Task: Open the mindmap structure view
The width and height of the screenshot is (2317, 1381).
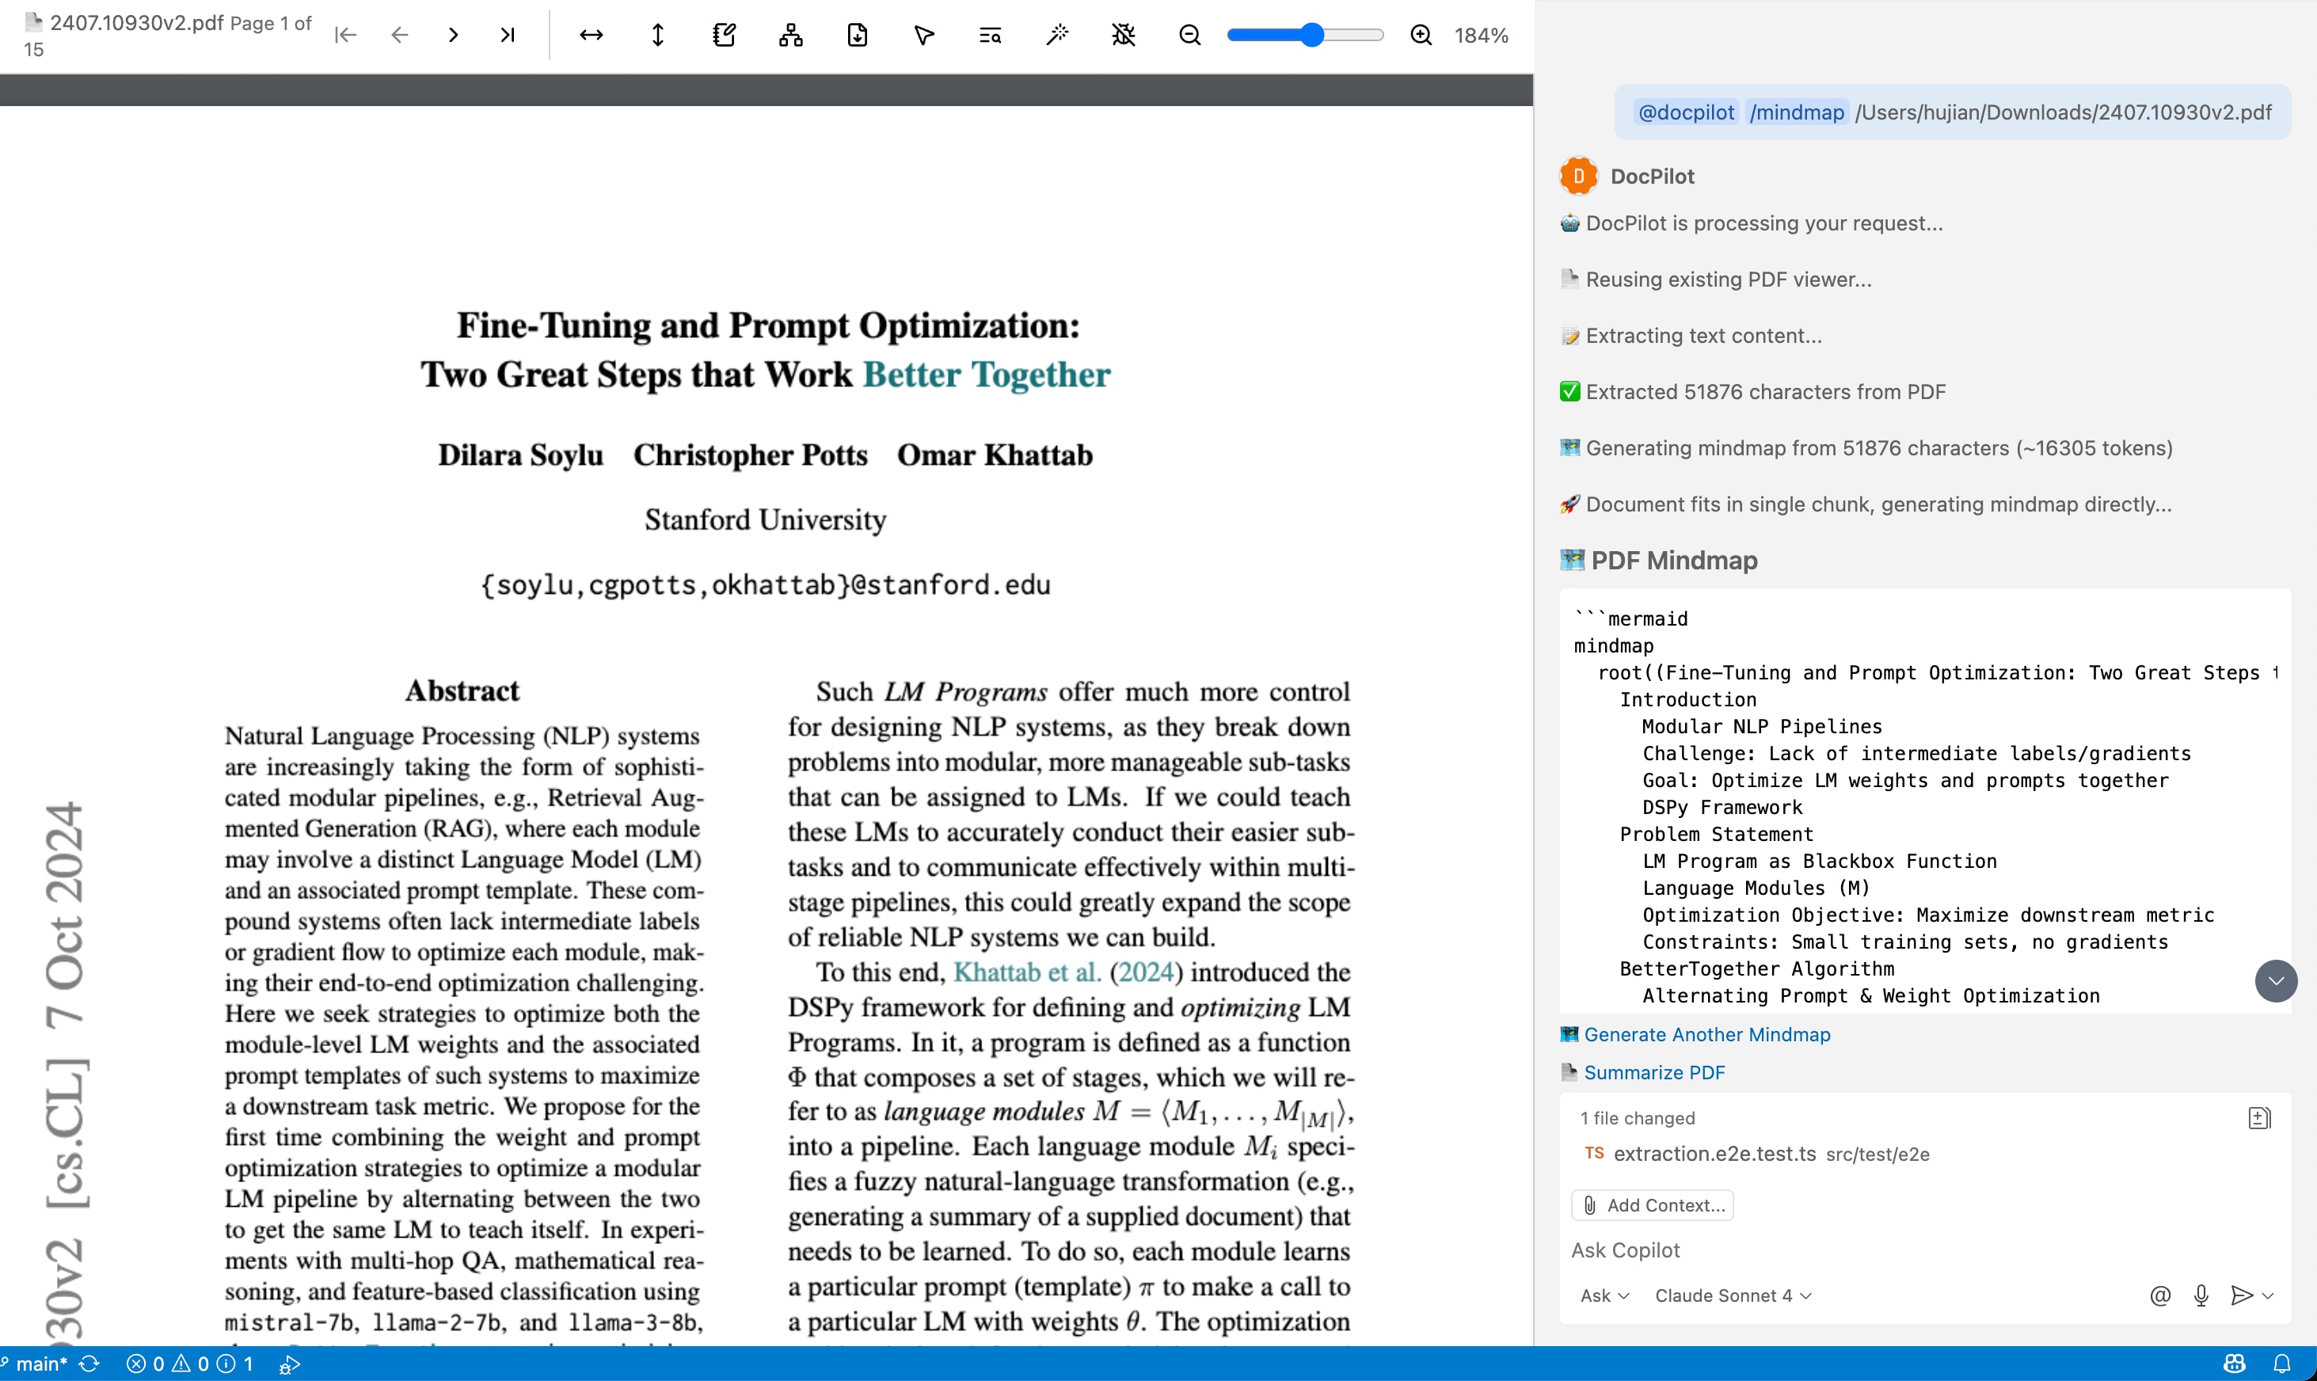Action: 790,34
